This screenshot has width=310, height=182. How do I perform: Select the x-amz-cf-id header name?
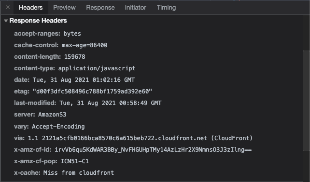coord(33,149)
